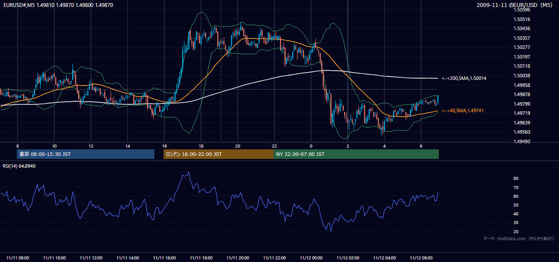The height and width of the screenshot is (262, 559).
Task: Click RSI axis value 80
Action: pos(516,179)
